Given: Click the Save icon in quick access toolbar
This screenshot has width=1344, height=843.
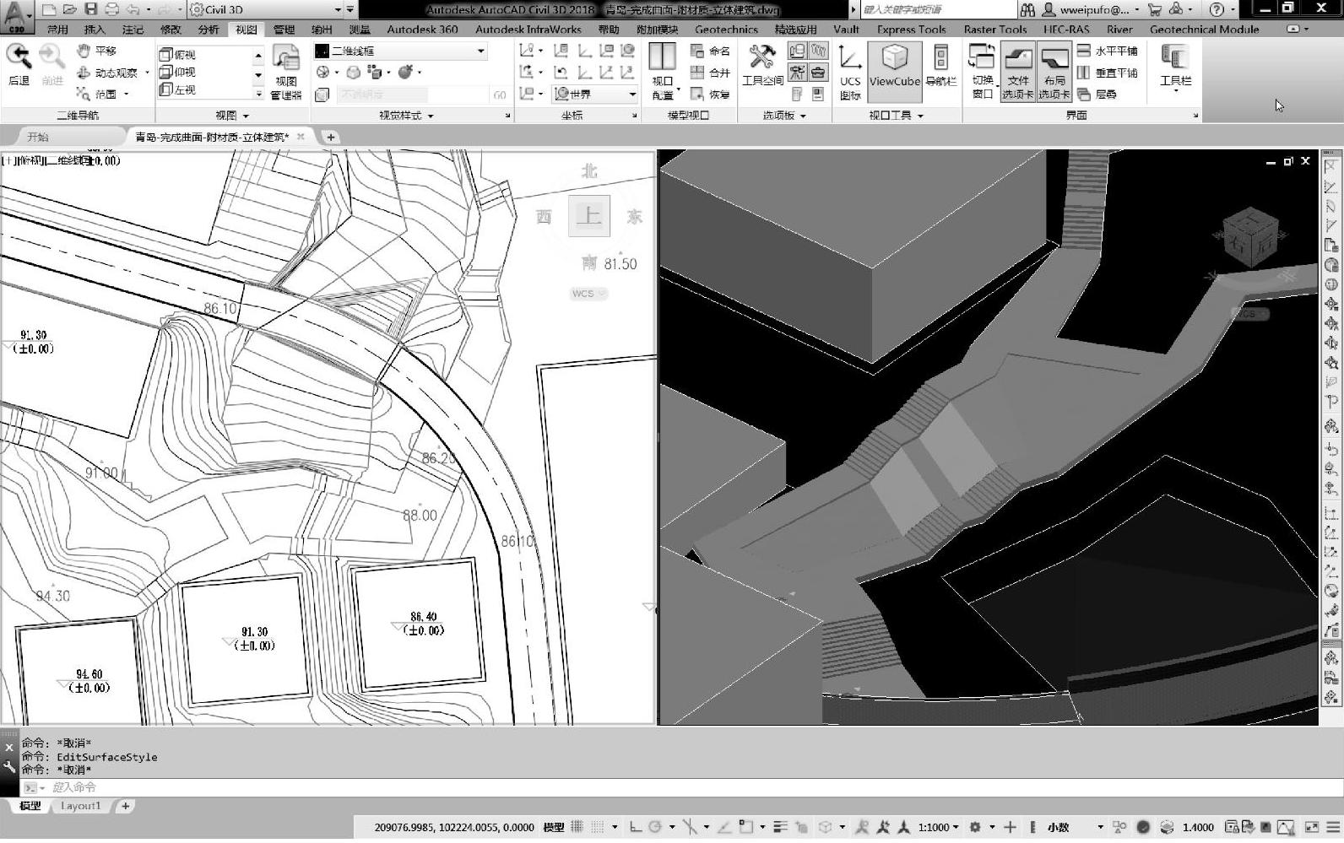Looking at the screenshot, I should point(91,9).
